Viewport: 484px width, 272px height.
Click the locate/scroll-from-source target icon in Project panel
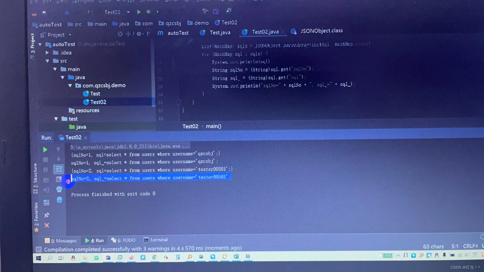(x=120, y=34)
